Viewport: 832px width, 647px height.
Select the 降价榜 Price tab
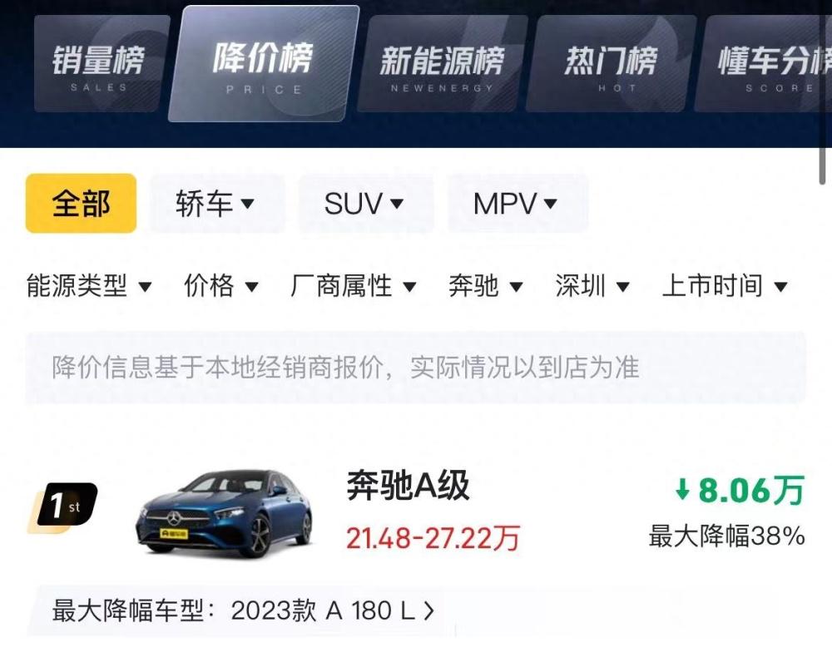(263, 64)
